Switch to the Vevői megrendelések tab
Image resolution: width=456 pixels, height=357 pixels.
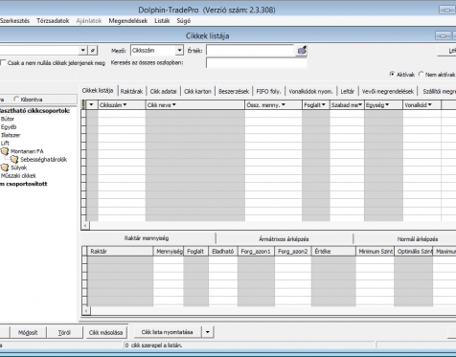click(388, 91)
